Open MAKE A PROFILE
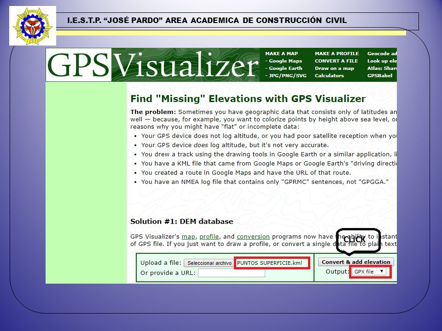 (x=337, y=53)
